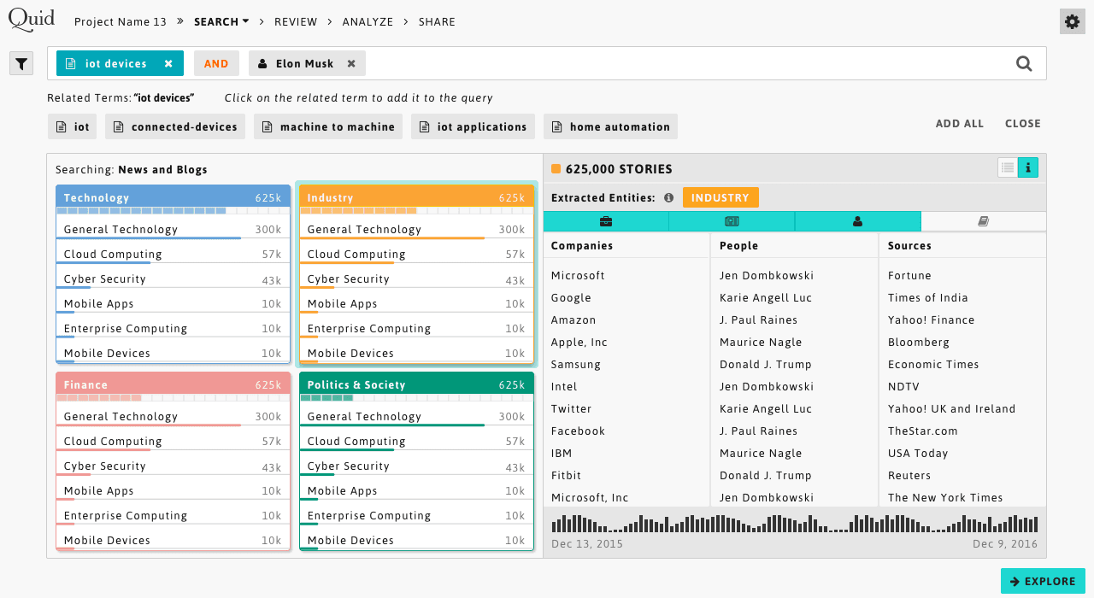
Task: Select the money industry tab icon
Action: [732, 221]
